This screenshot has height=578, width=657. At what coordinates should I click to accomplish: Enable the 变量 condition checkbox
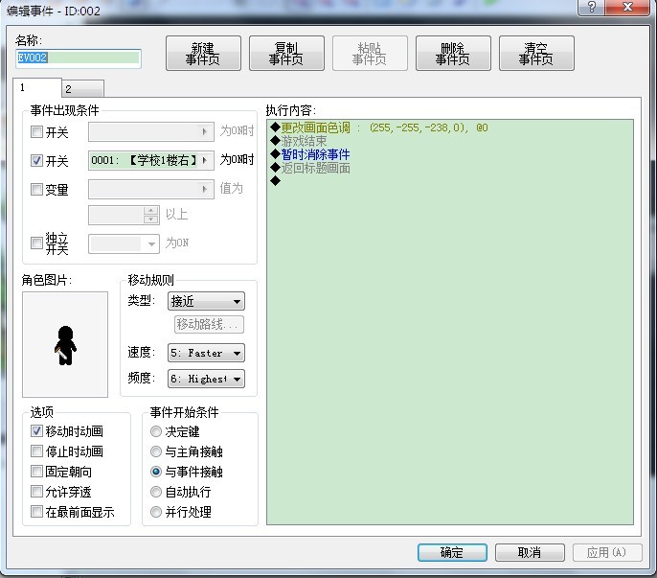[36, 190]
